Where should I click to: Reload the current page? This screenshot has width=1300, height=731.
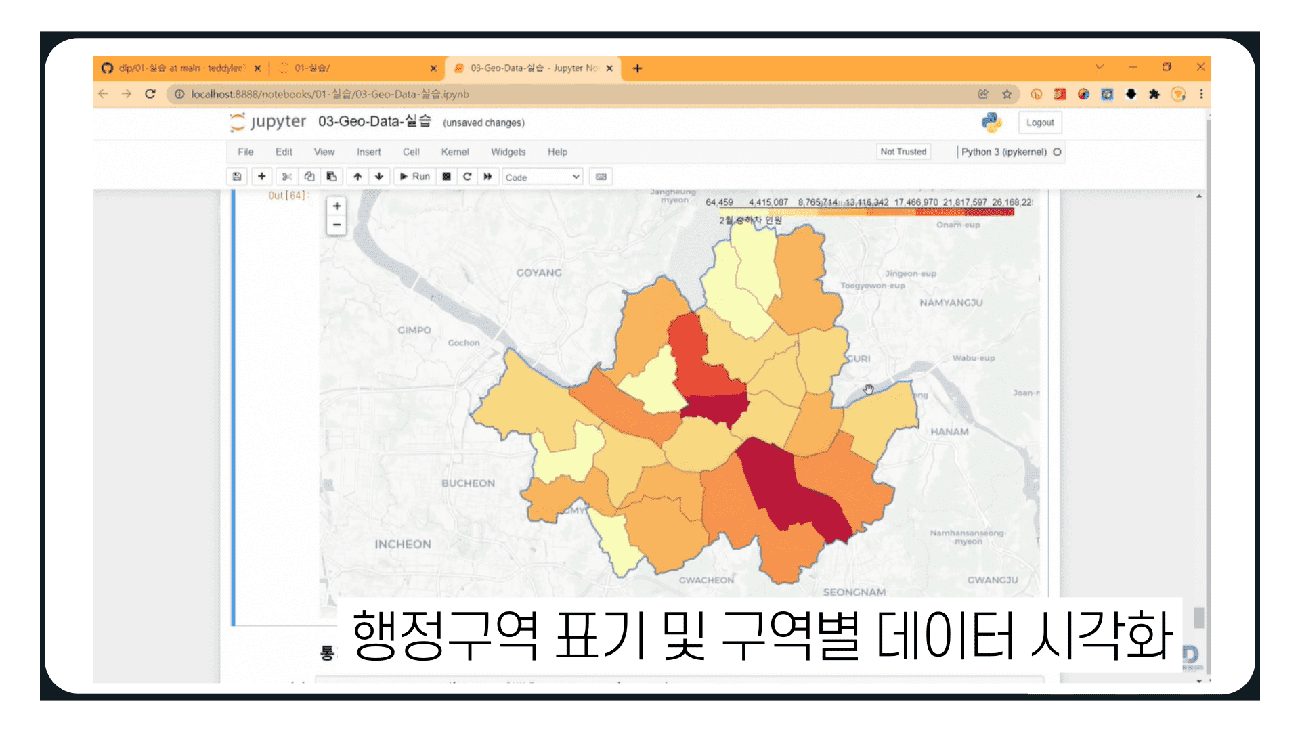pyautogui.click(x=150, y=94)
